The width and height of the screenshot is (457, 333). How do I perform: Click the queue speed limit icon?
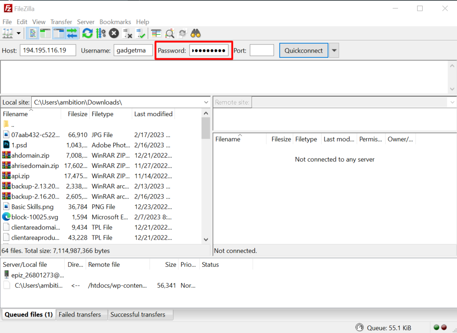coord(360,328)
